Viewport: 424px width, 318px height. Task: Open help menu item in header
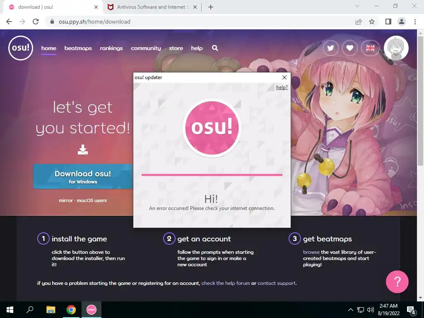pyautogui.click(x=197, y=48)
